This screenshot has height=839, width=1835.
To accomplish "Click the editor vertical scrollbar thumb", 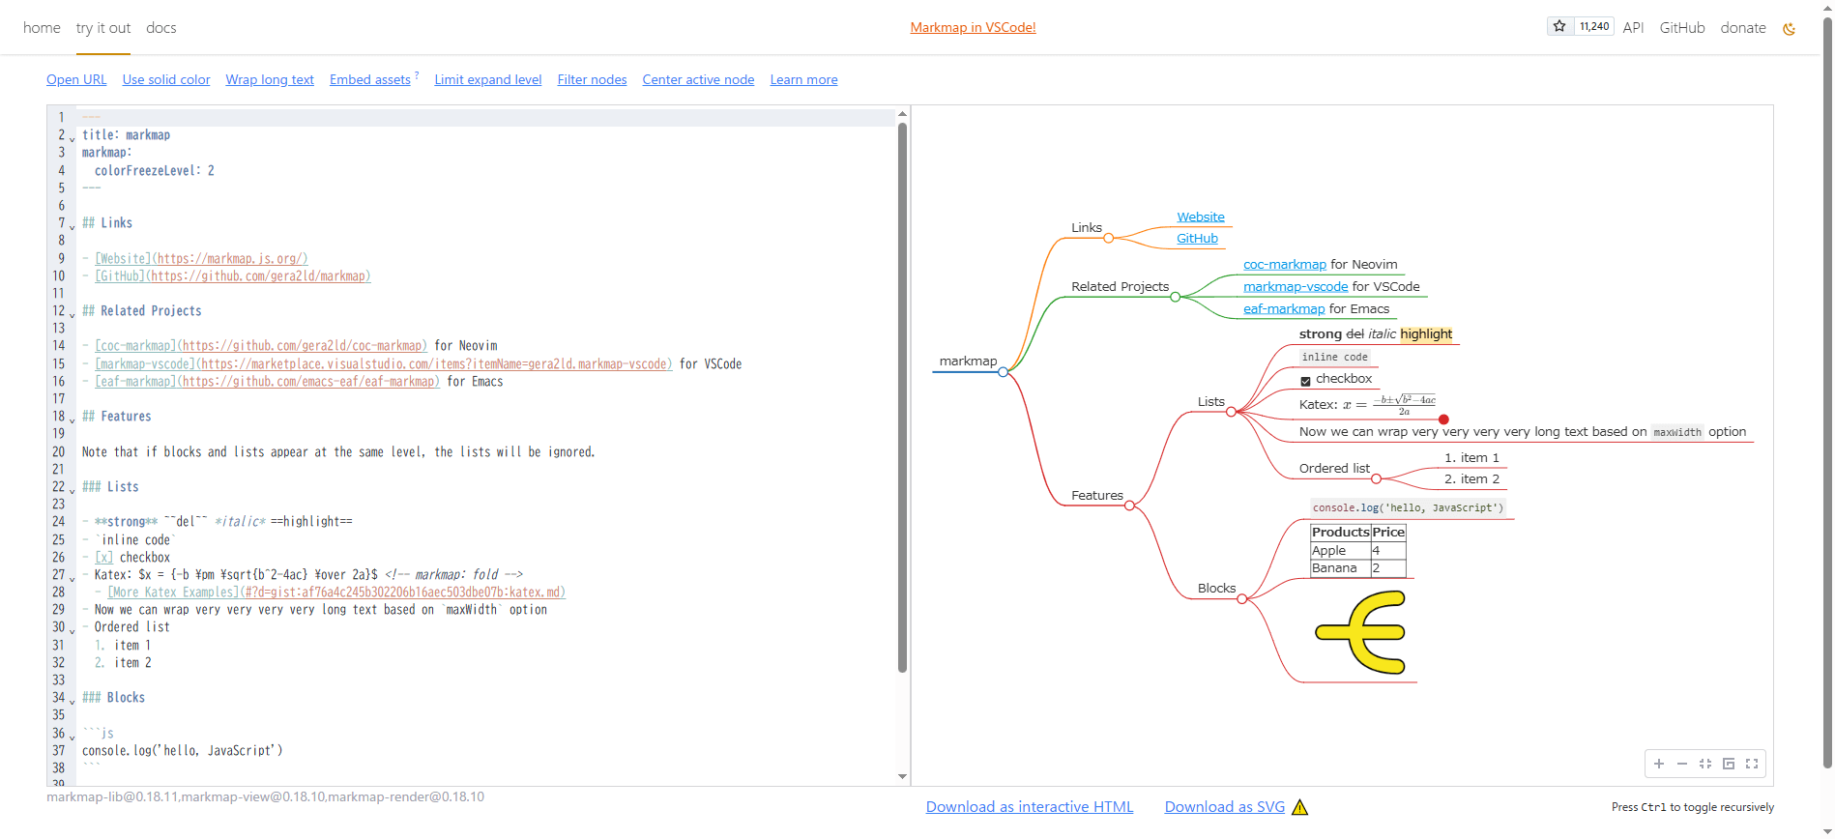I will 902,396.
